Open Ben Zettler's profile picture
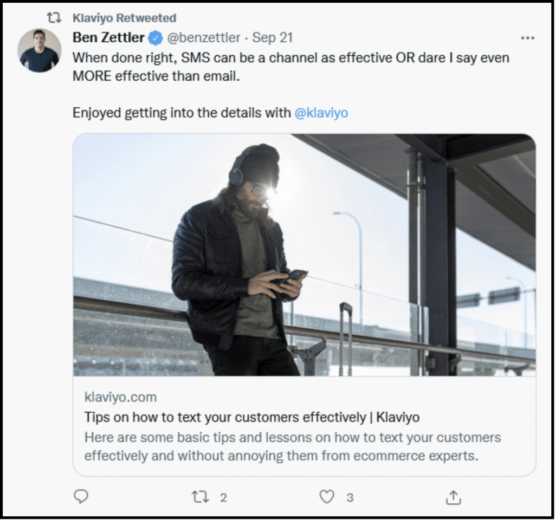 tap(39, 50)
